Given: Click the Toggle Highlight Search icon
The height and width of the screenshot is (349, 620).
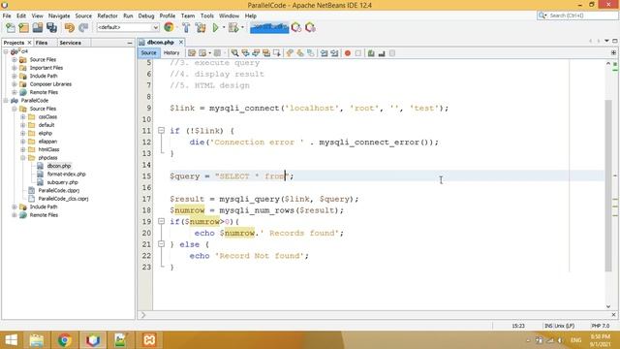Looking at the screenshot, I should click(266, 53).
